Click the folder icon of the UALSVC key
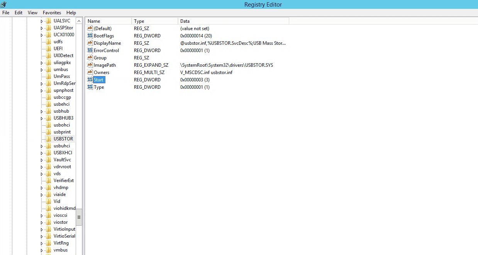 (x=49, y=21)
